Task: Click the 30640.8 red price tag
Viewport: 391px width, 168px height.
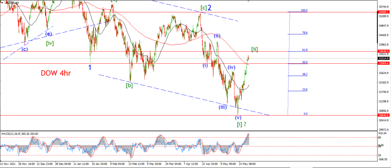Action: click(x=383, y=115)
